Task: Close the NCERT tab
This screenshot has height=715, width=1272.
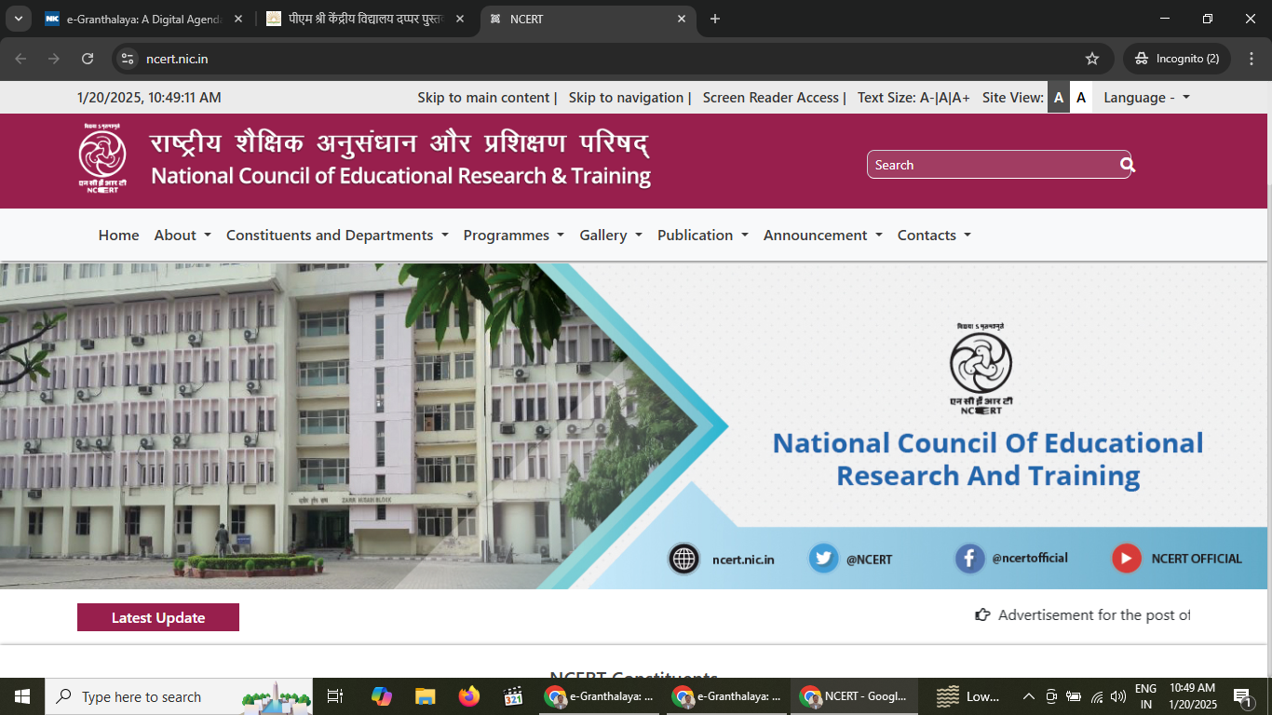Action: 682,19
